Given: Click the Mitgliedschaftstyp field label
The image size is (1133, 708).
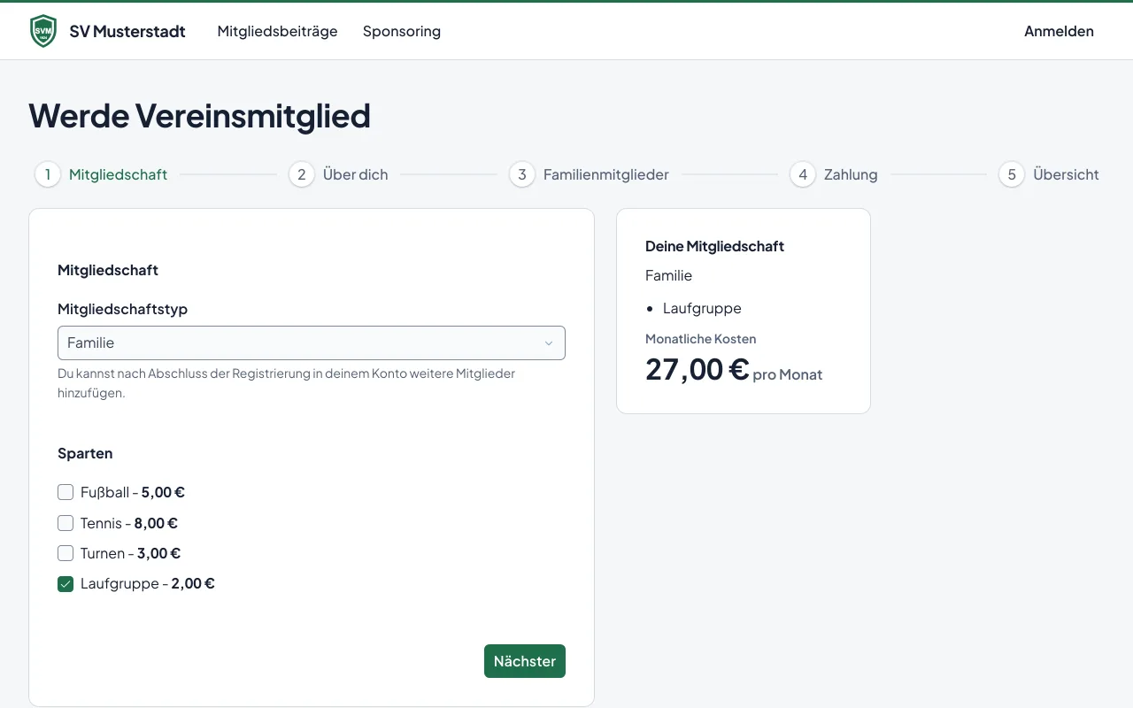Looking at the screenshot, I should [x=123, y=310].
